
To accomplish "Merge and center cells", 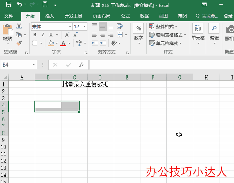I will point(120,35).
